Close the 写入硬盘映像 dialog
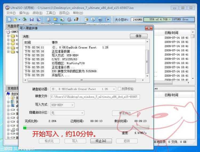 coord(149,28)
